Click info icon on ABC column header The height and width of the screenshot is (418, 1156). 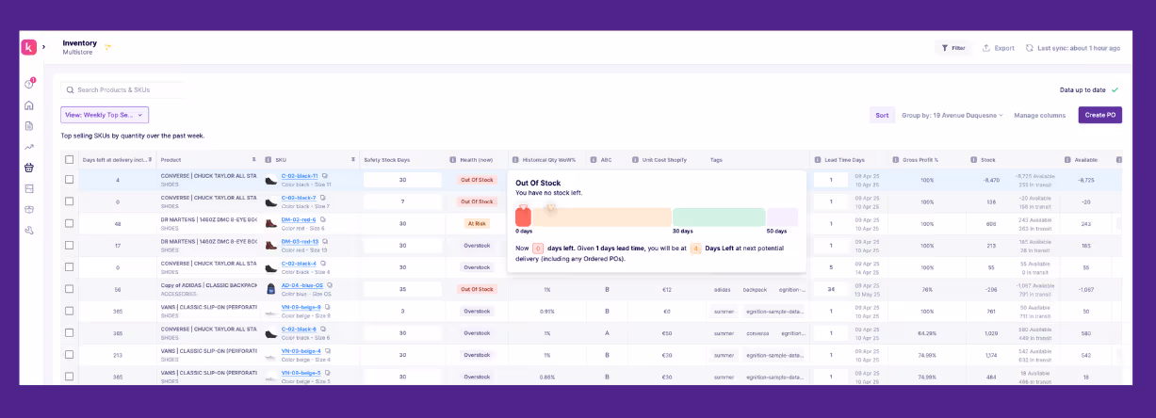point(594,159)
